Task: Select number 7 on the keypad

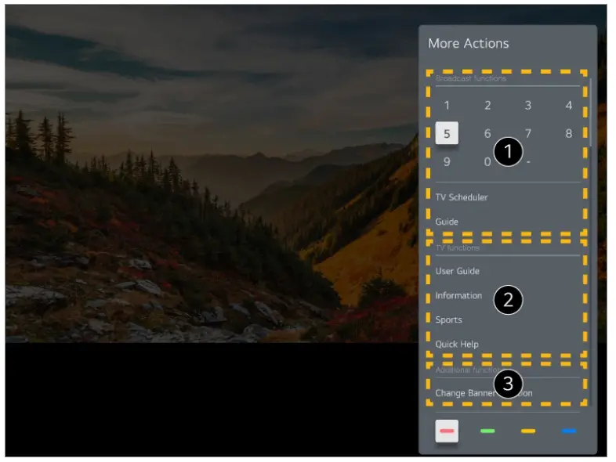Action: pyautogui.click(x=528, y=133)
